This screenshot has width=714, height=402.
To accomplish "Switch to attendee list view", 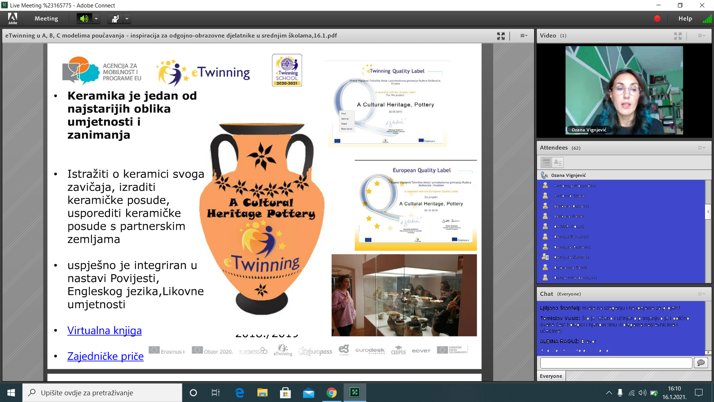I will 546,162.
